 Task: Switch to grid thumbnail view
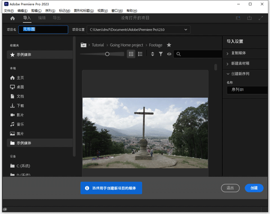(x=131, y=54)
